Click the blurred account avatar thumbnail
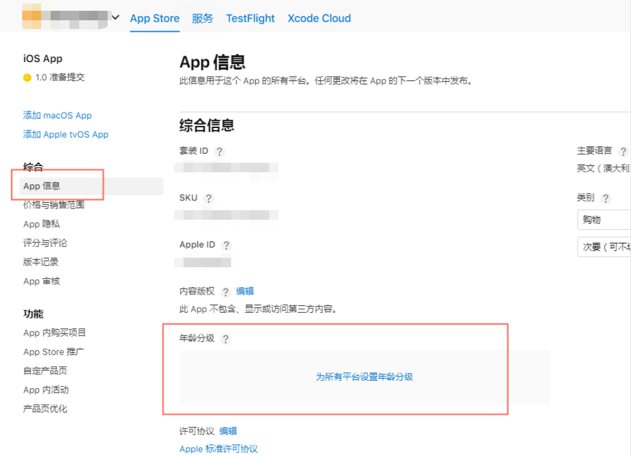631x456 pixels. pyautogui.click(x=32, y=16)
